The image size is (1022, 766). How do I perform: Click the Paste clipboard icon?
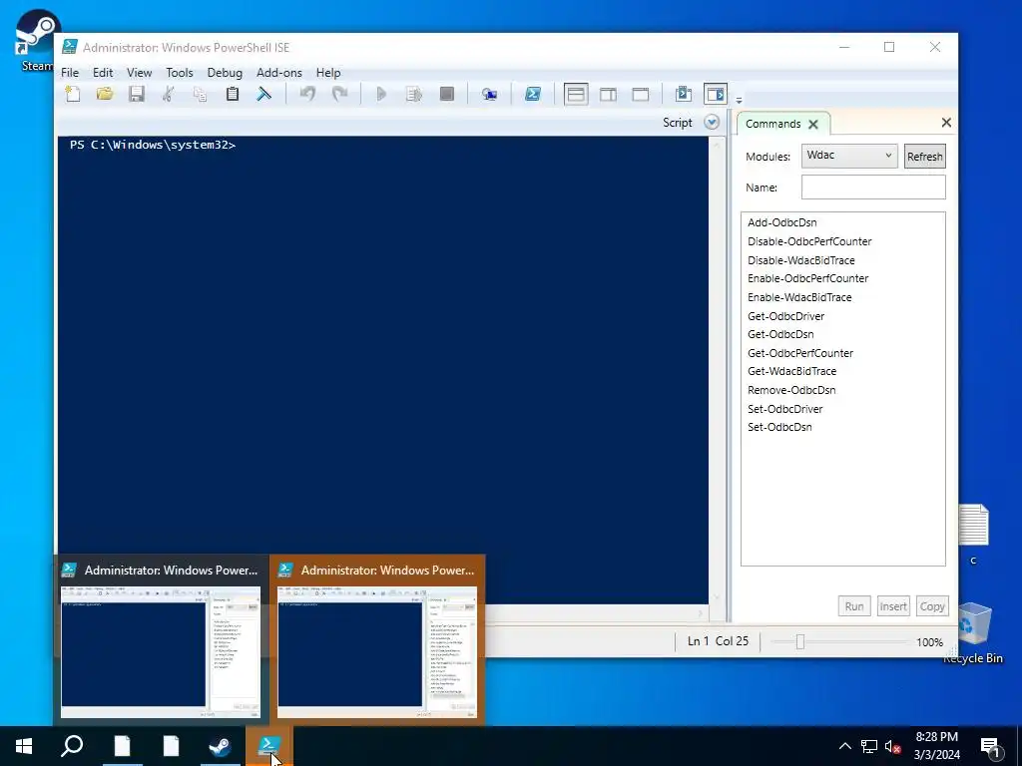232,94
